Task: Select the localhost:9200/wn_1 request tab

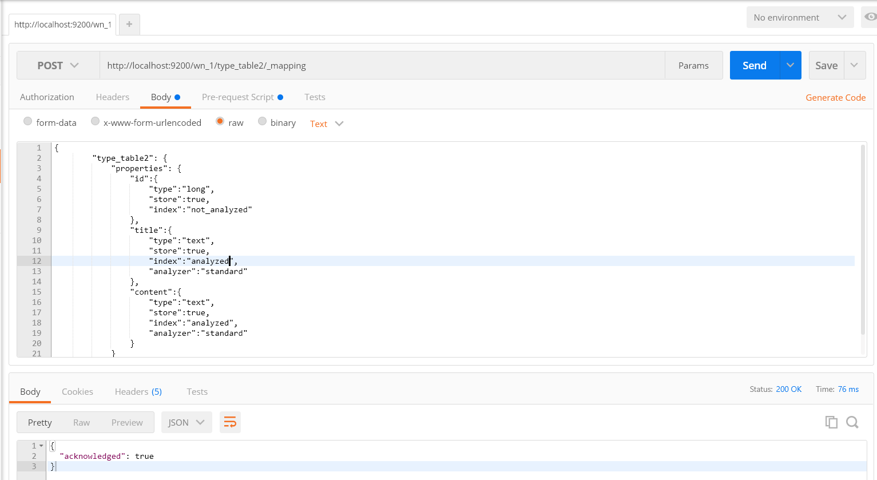Action: 62,25
